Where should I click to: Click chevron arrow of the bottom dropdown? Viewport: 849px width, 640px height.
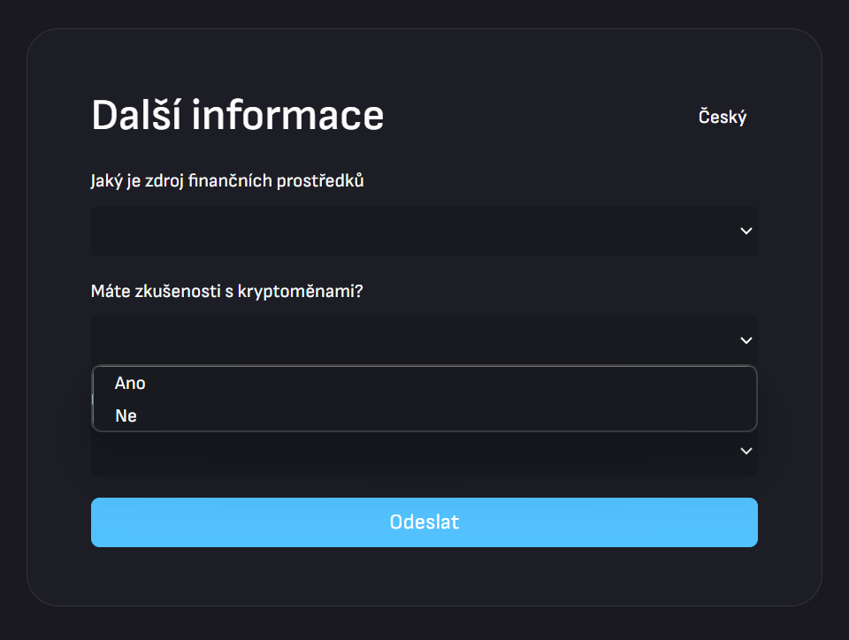pyautogui.click(x=746, y=451)
